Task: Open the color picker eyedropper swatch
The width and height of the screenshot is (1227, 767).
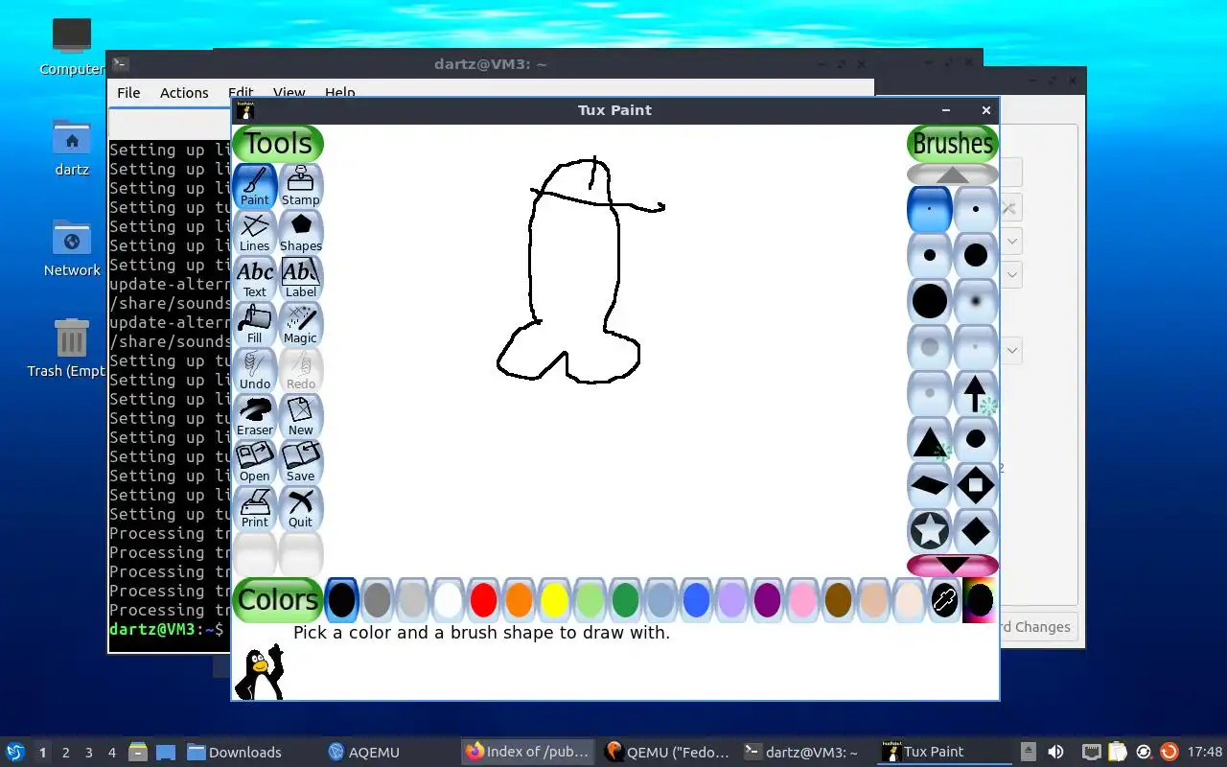Action: point(944,600)
